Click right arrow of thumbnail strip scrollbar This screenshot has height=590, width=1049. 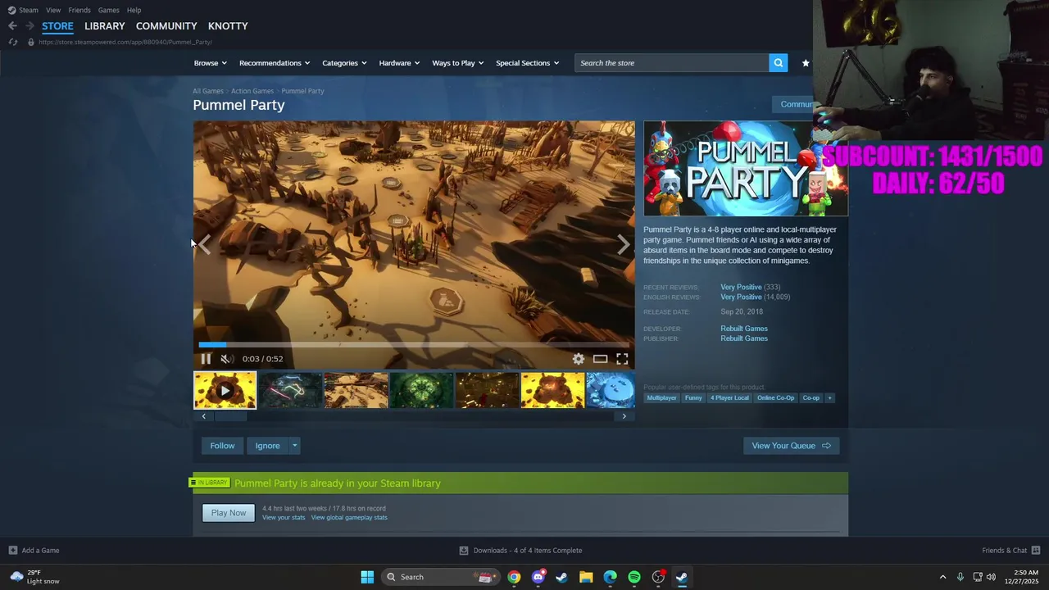coord(624,416)
